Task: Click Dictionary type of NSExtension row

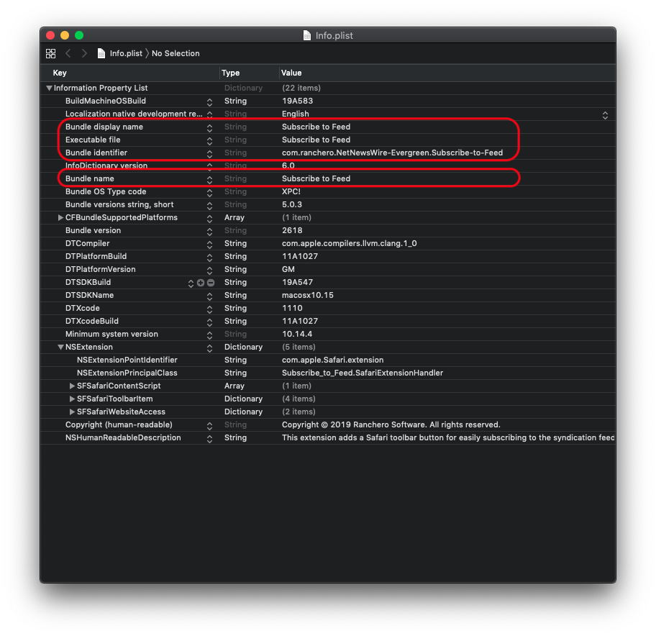Action: click(244, 347)
